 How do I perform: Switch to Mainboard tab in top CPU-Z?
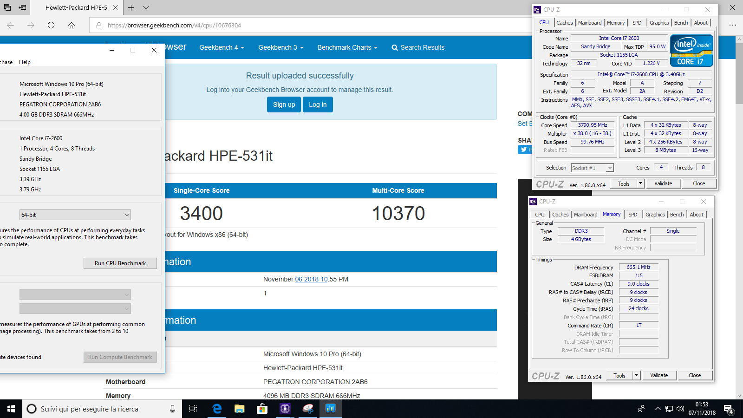(x=589, y=23)
